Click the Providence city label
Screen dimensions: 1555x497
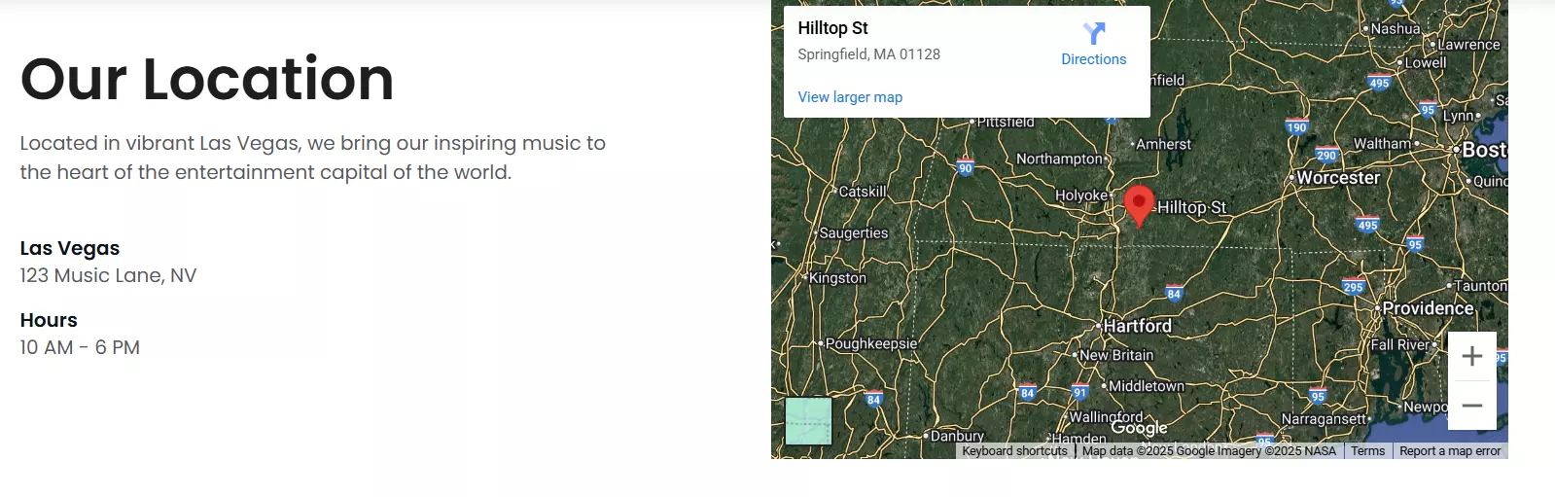[x=1428, y=308]
